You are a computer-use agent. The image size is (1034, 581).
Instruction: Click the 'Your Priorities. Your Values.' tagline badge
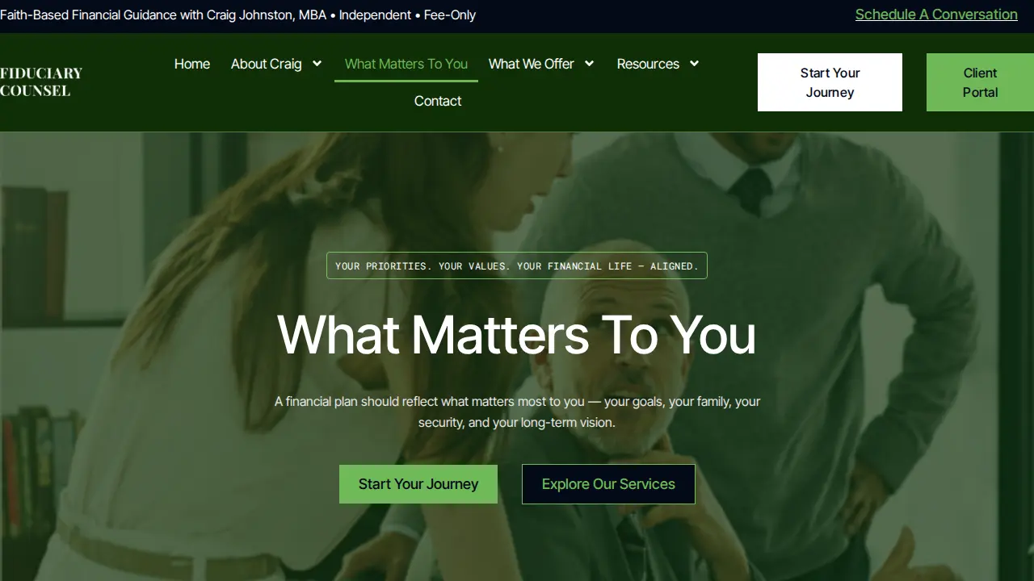(517, 265)
